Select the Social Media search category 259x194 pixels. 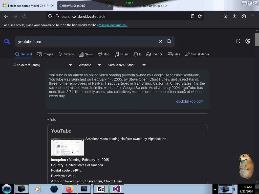click(x=197, y=54)
